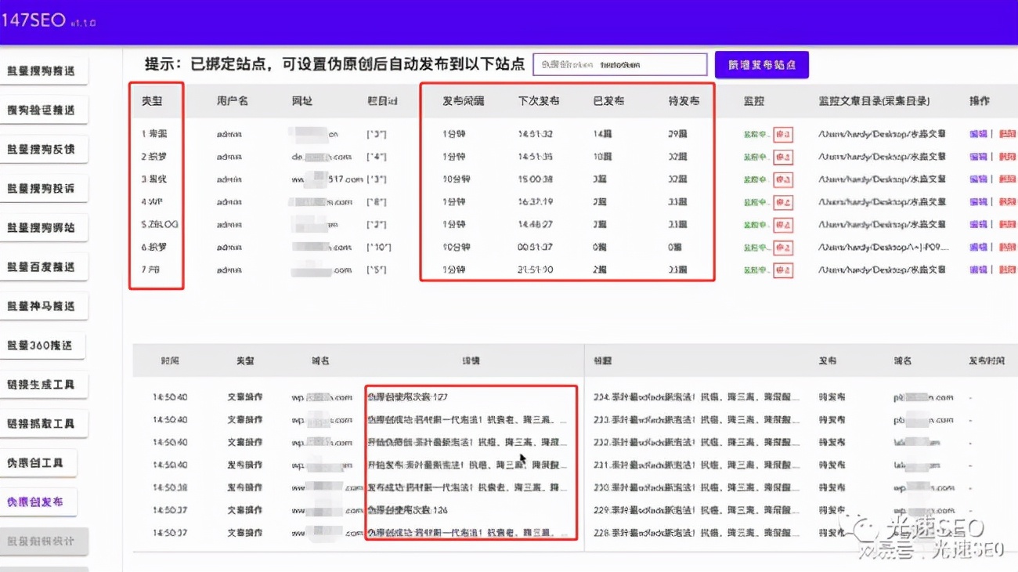
Task: Select 批量360推送 in the sidebar
Action: point(41,345)
